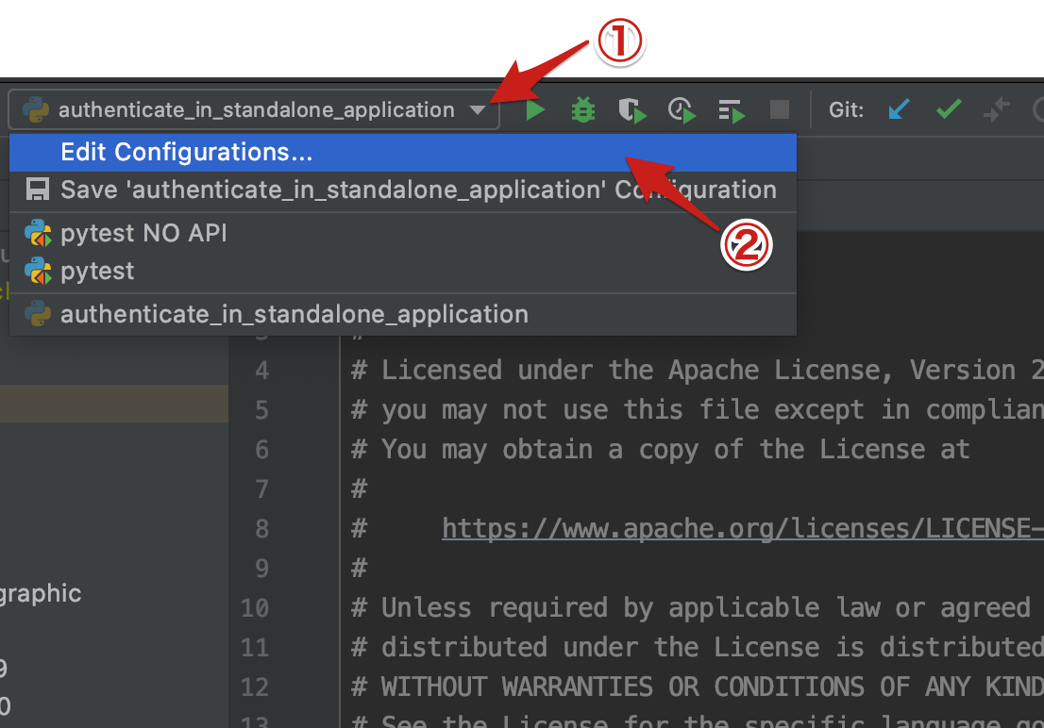
Task: Start debugging with the bug icon
Action: pos(582,109)
